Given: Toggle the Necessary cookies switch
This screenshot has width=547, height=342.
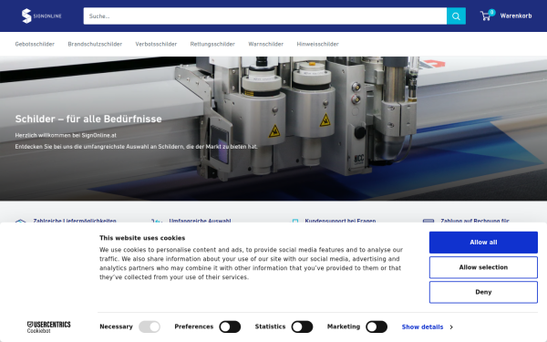Looking at the screenshot, I should tap(150, 327).
